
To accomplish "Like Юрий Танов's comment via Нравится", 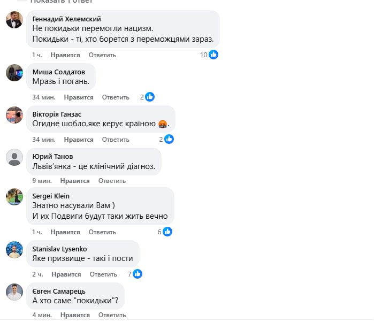I will click(x=75, y=181).
